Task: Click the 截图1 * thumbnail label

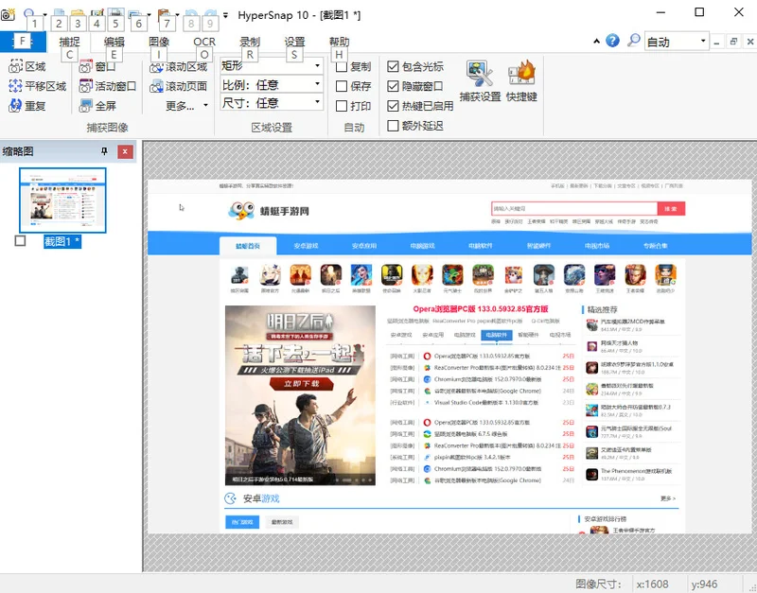Action: [62, 241]
